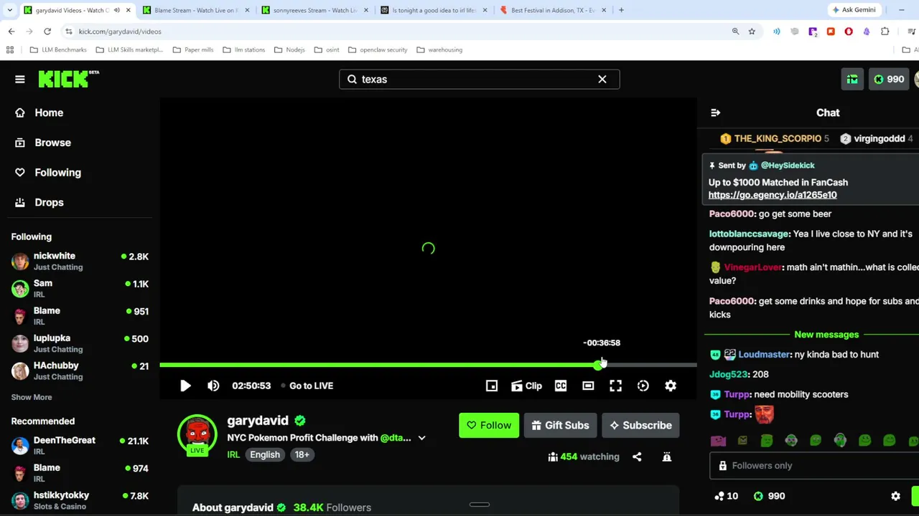Click the English language tag

pyautogui.click(x=265, y=454)
